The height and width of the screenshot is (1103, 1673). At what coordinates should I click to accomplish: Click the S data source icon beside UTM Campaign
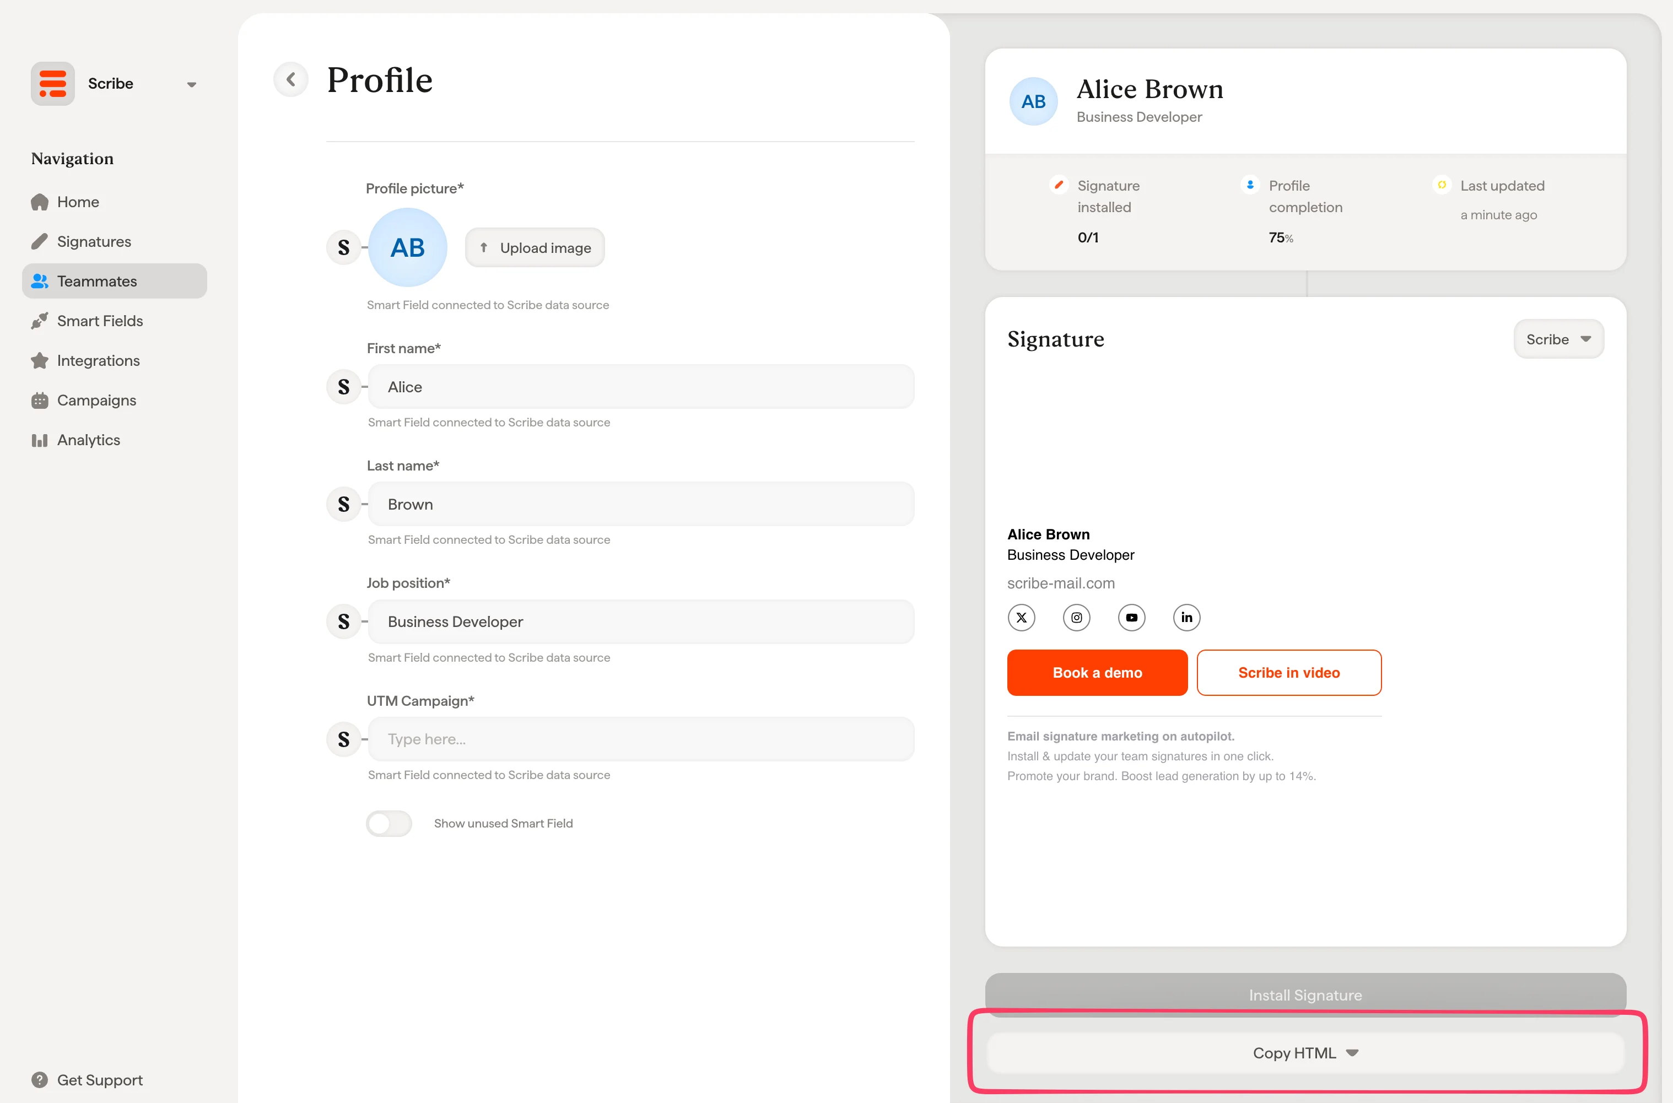point(344,739)
